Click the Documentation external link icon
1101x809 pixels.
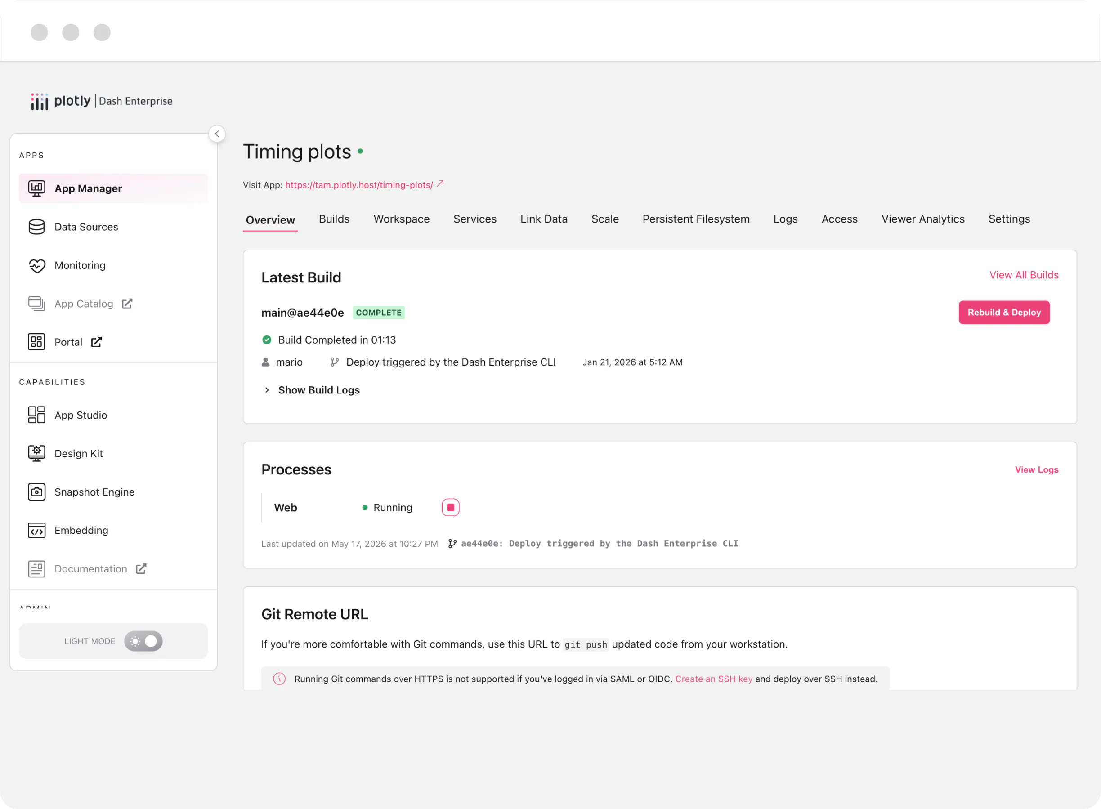pos(141,568)
